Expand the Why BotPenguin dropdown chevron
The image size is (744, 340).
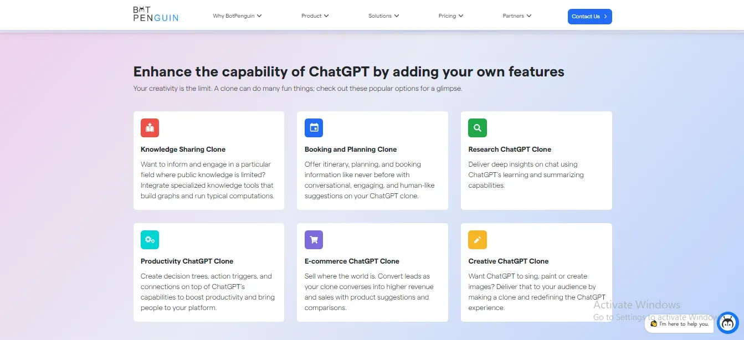click(259, 16)
